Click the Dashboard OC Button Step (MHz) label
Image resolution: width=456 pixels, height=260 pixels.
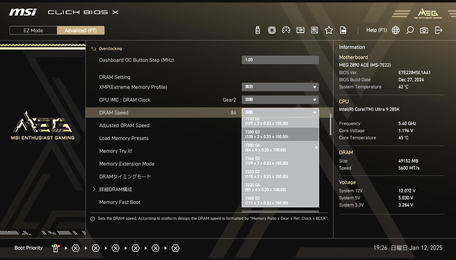(137, 60)
